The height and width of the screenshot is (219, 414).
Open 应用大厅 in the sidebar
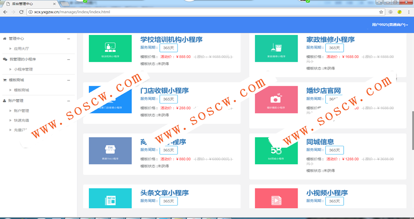(x=21, y=49)
